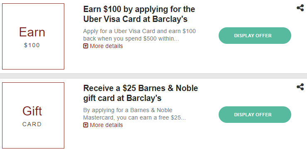Open the Earn $100 offer thumbnail
The width and height of the screenshot is (307, 151).
(33, 36)
